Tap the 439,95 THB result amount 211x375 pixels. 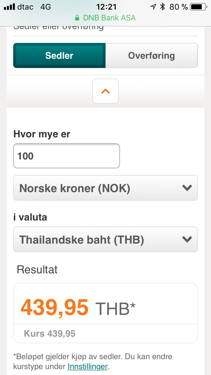tap(78, 307)
